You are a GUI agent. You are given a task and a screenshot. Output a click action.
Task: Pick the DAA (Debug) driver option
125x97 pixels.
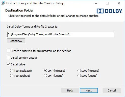[79, 76]
